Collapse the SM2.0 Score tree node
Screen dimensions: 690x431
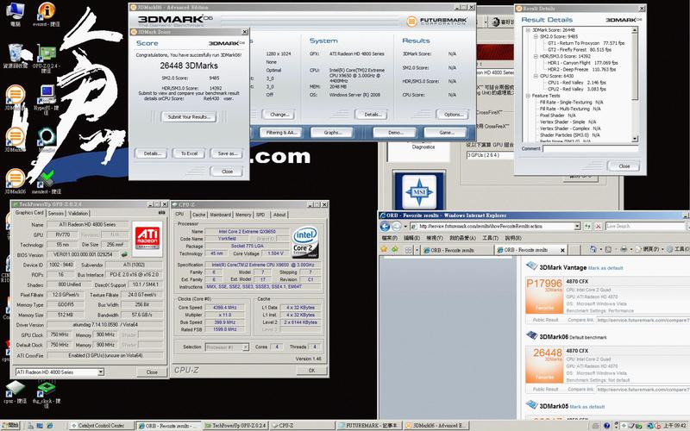536,37
